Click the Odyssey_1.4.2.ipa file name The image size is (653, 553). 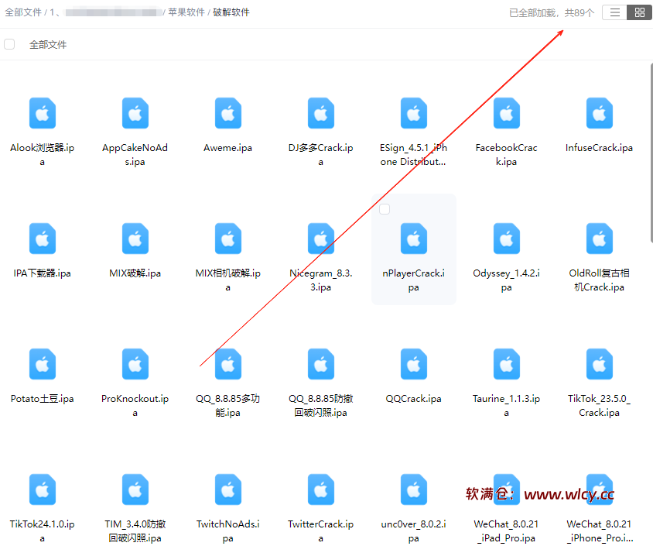(x=507, y=280)
